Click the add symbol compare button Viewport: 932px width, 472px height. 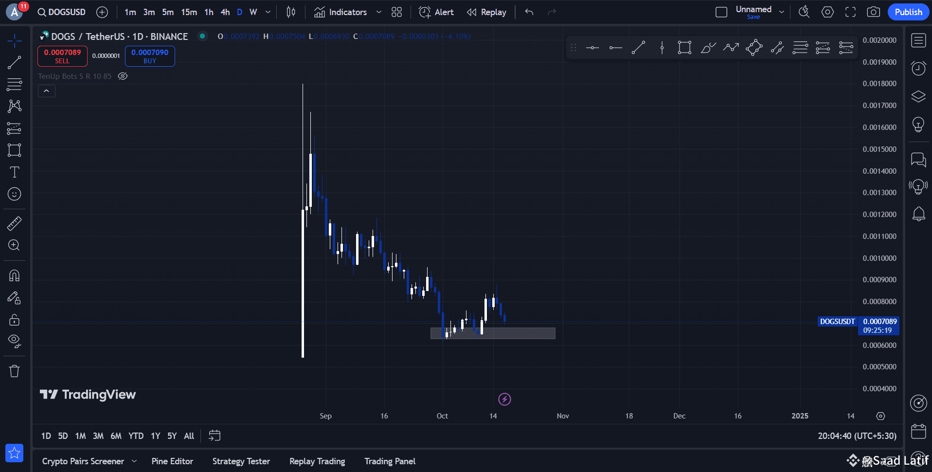point(102,12)
